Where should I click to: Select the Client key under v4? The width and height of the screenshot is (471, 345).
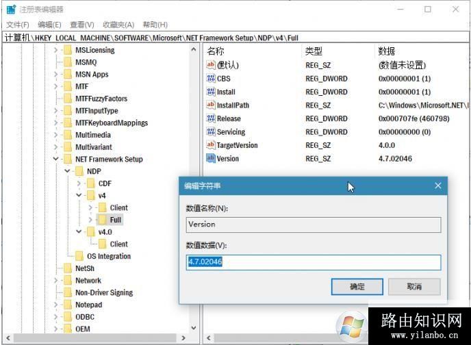click(x=118, y=208)
